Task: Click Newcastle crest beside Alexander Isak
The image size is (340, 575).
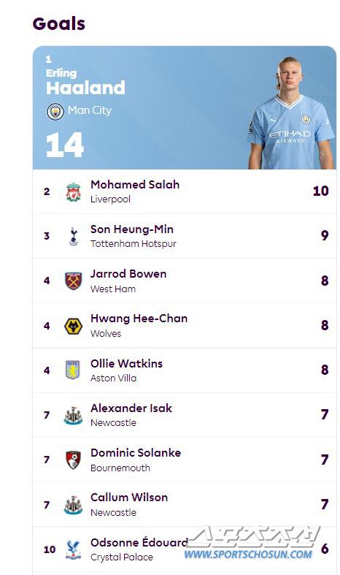Action: 73,416
